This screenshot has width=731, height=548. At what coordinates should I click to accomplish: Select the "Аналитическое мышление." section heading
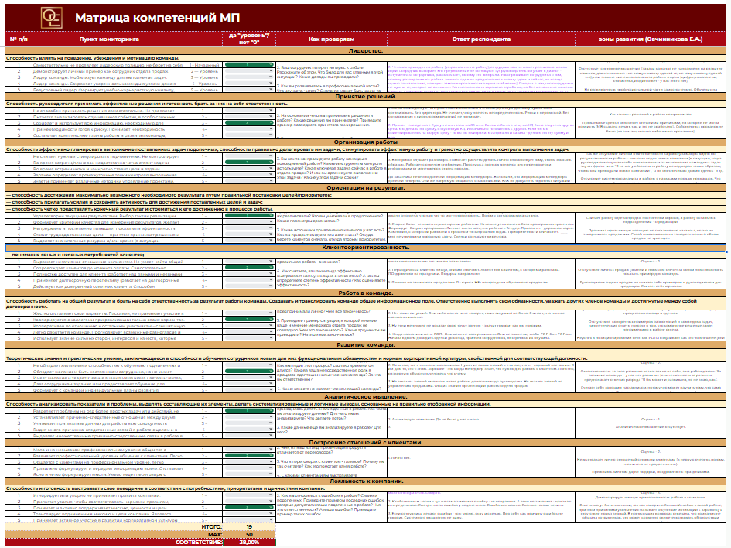coord(365,396)
